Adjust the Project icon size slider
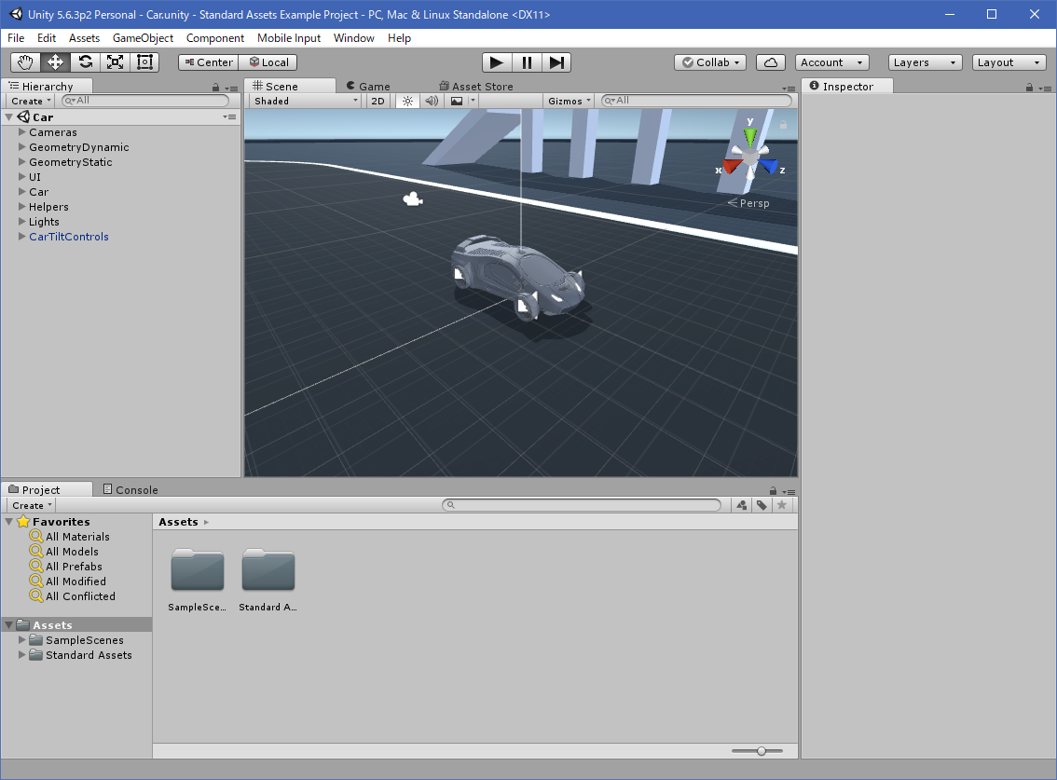The height and width of the screenshot is (780, 1057). [762, 751]
